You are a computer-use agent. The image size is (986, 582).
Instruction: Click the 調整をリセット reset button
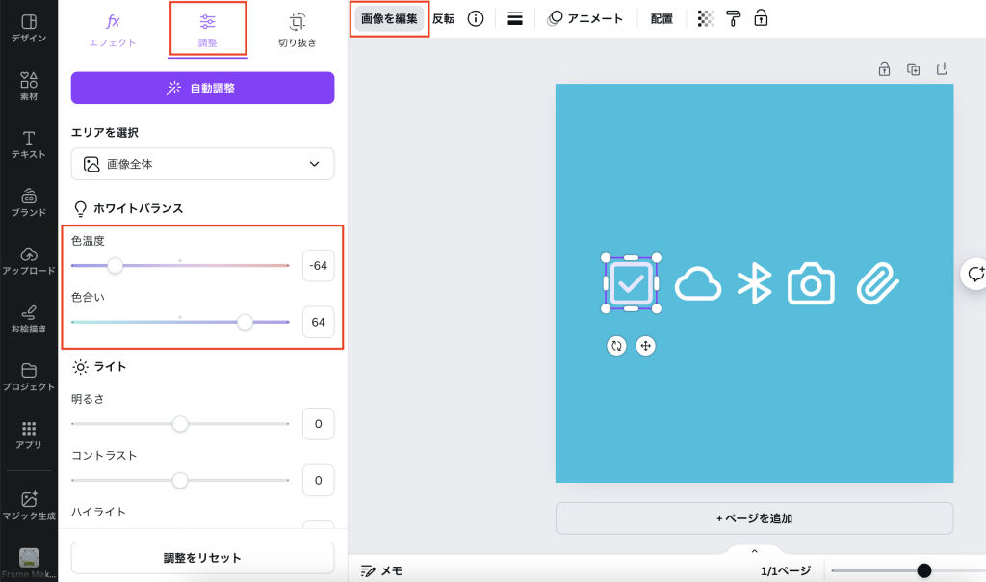tap(202, 558)
